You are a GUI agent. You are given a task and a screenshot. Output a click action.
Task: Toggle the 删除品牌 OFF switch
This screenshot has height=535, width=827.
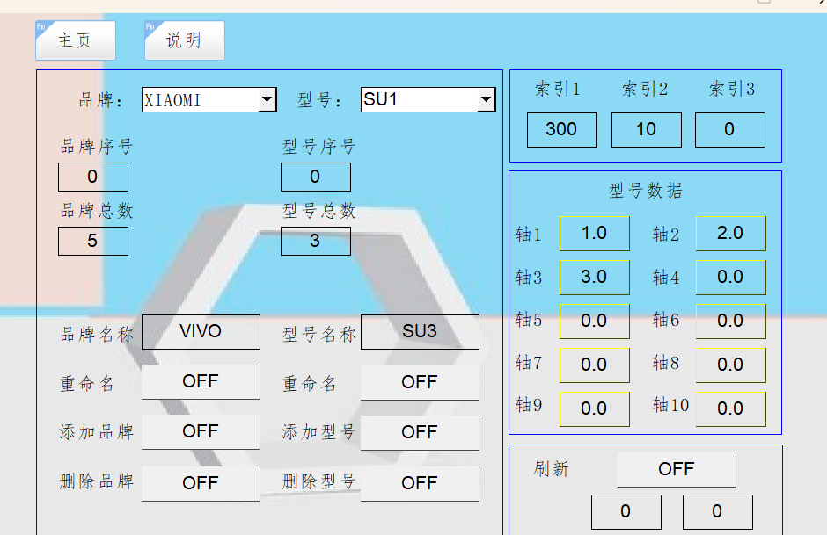point(201,483)
